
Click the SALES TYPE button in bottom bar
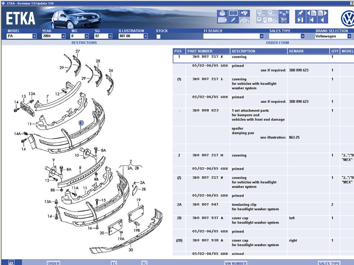[329, 263]
